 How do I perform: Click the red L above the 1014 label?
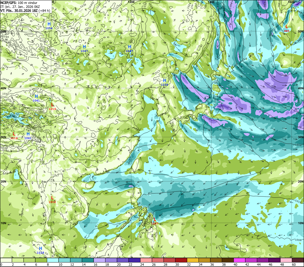tap(14, 134)
